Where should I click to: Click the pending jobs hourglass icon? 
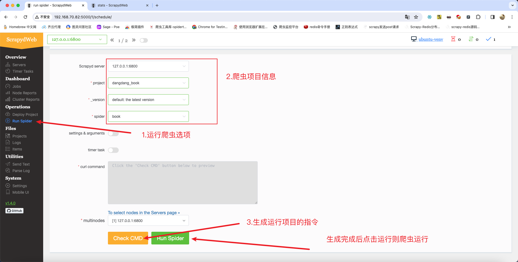coord(453,39)
